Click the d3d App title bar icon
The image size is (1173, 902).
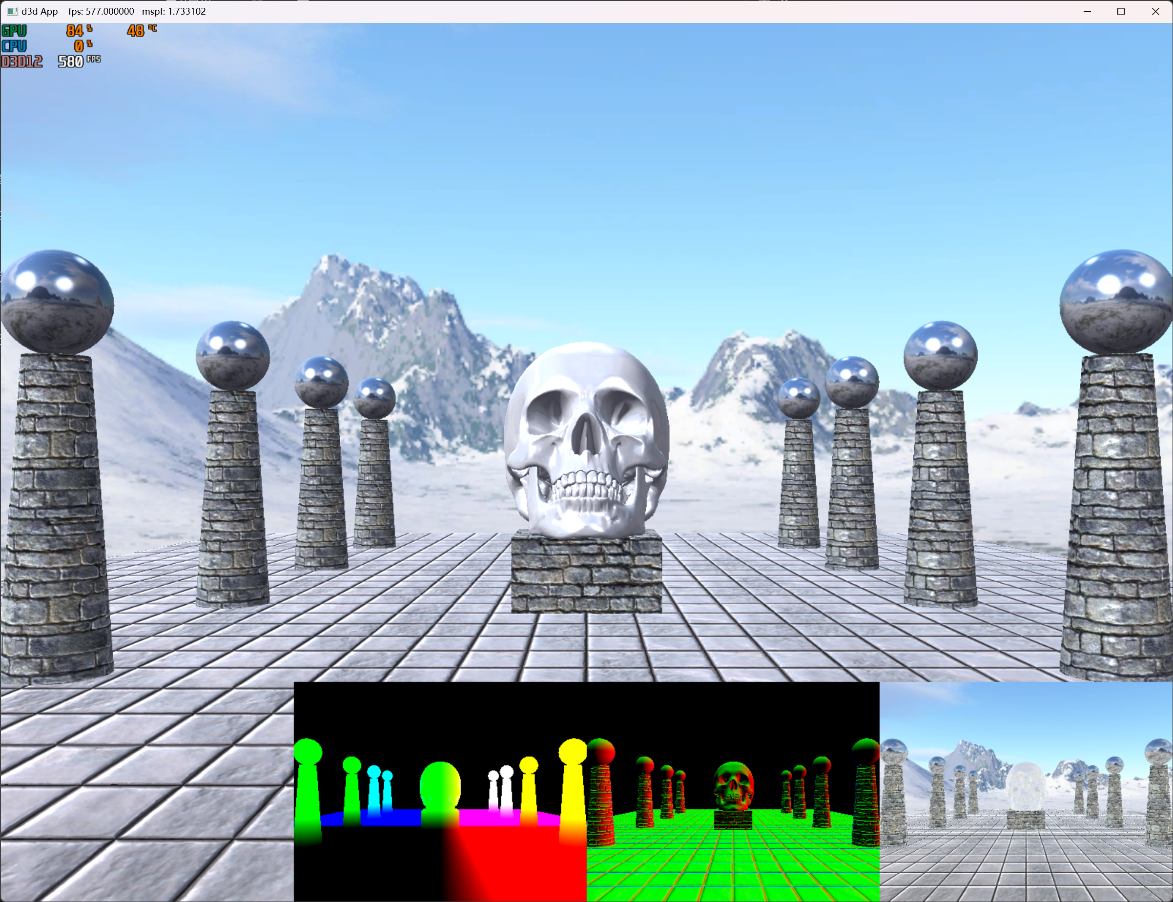pyautogui.click(x=12, y=11)
